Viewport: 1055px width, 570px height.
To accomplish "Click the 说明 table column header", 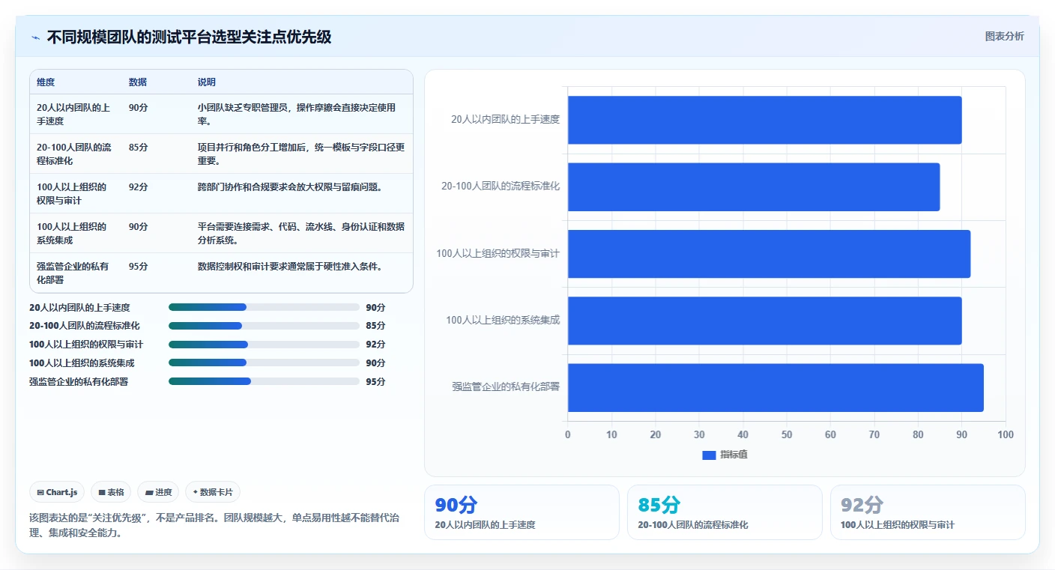I will [207, 82].
